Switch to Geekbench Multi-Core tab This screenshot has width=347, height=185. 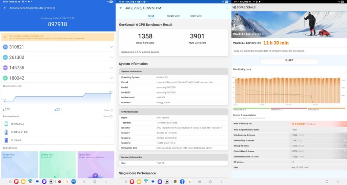click(x=196, y=16)
